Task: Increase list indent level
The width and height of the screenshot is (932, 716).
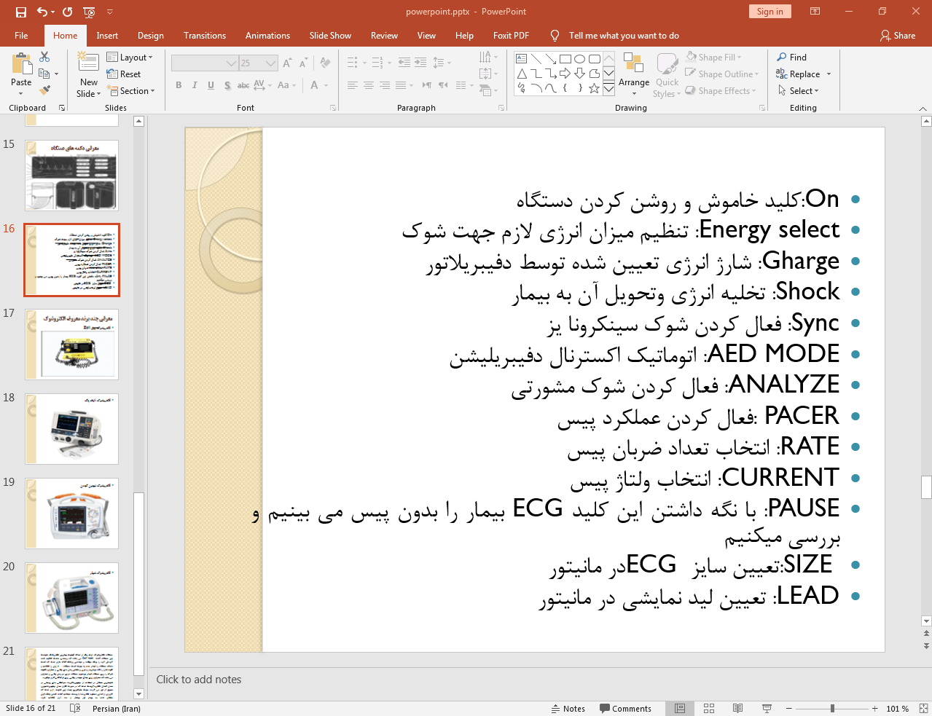Action: coord(420,63)
